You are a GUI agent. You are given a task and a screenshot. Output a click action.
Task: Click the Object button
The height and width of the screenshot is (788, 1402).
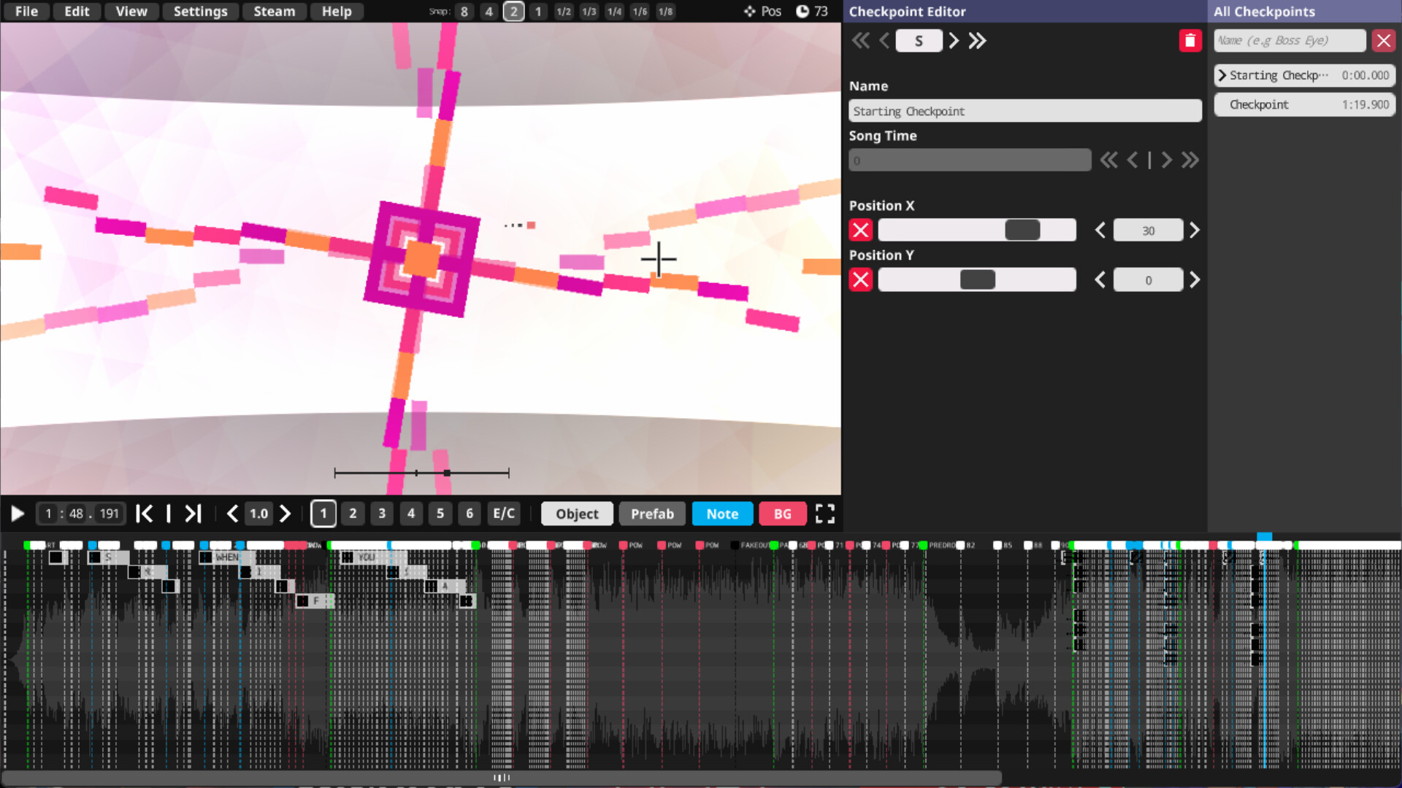point(577,514)
